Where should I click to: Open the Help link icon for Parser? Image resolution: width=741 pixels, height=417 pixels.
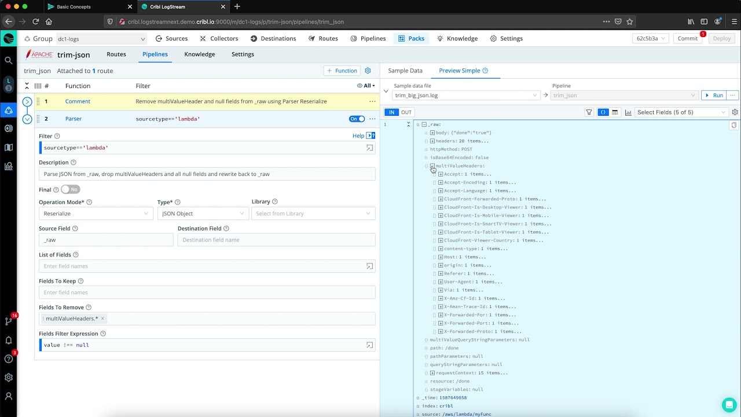(x=370, y=136)
